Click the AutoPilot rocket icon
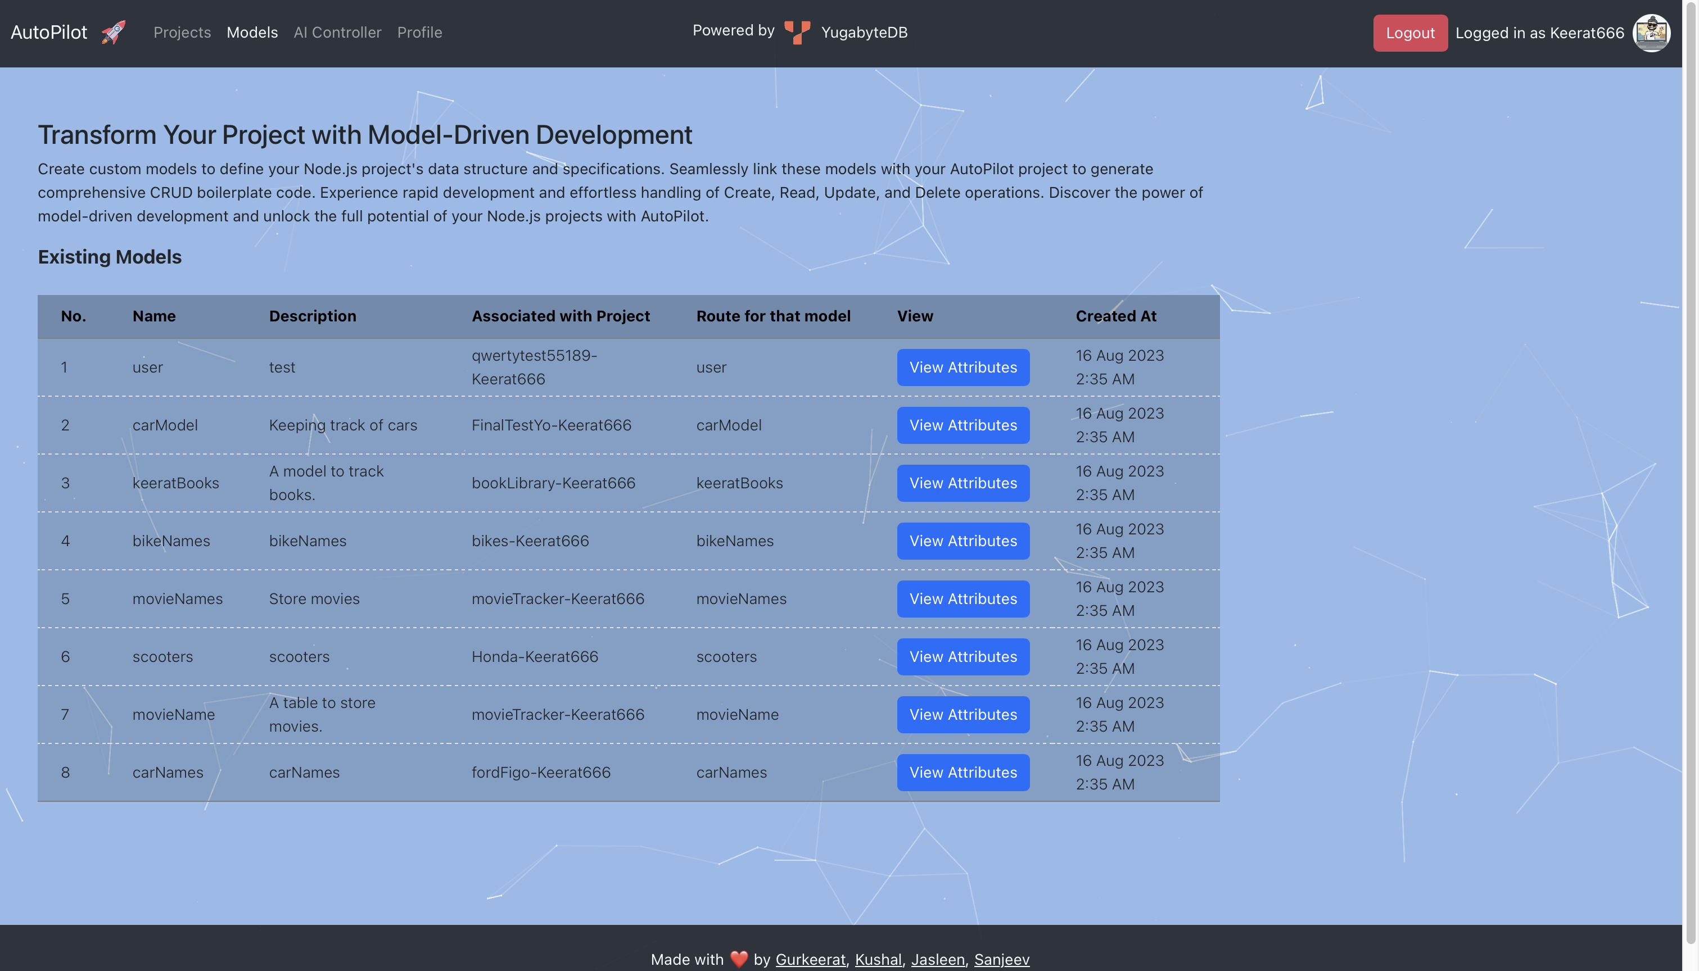This screenshot has width=1699, height=971. coord(114,32)
